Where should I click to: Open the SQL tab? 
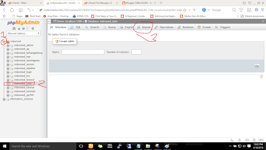pos(76,27)
